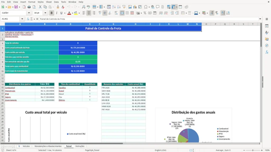Format the cell as a date

155,13
